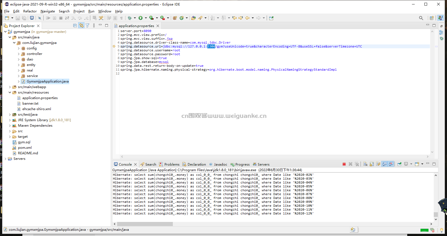This screenshot has width=447, height=236.
Task: Click line 6 datasource.username in editor
Action: (x=150, y=50)
